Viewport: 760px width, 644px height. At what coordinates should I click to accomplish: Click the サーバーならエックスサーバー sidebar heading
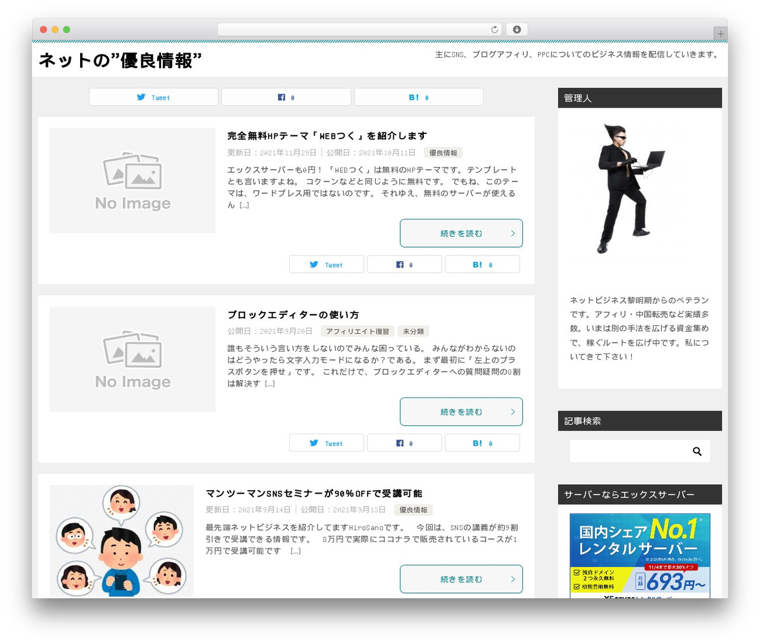(x=640, y=494)
